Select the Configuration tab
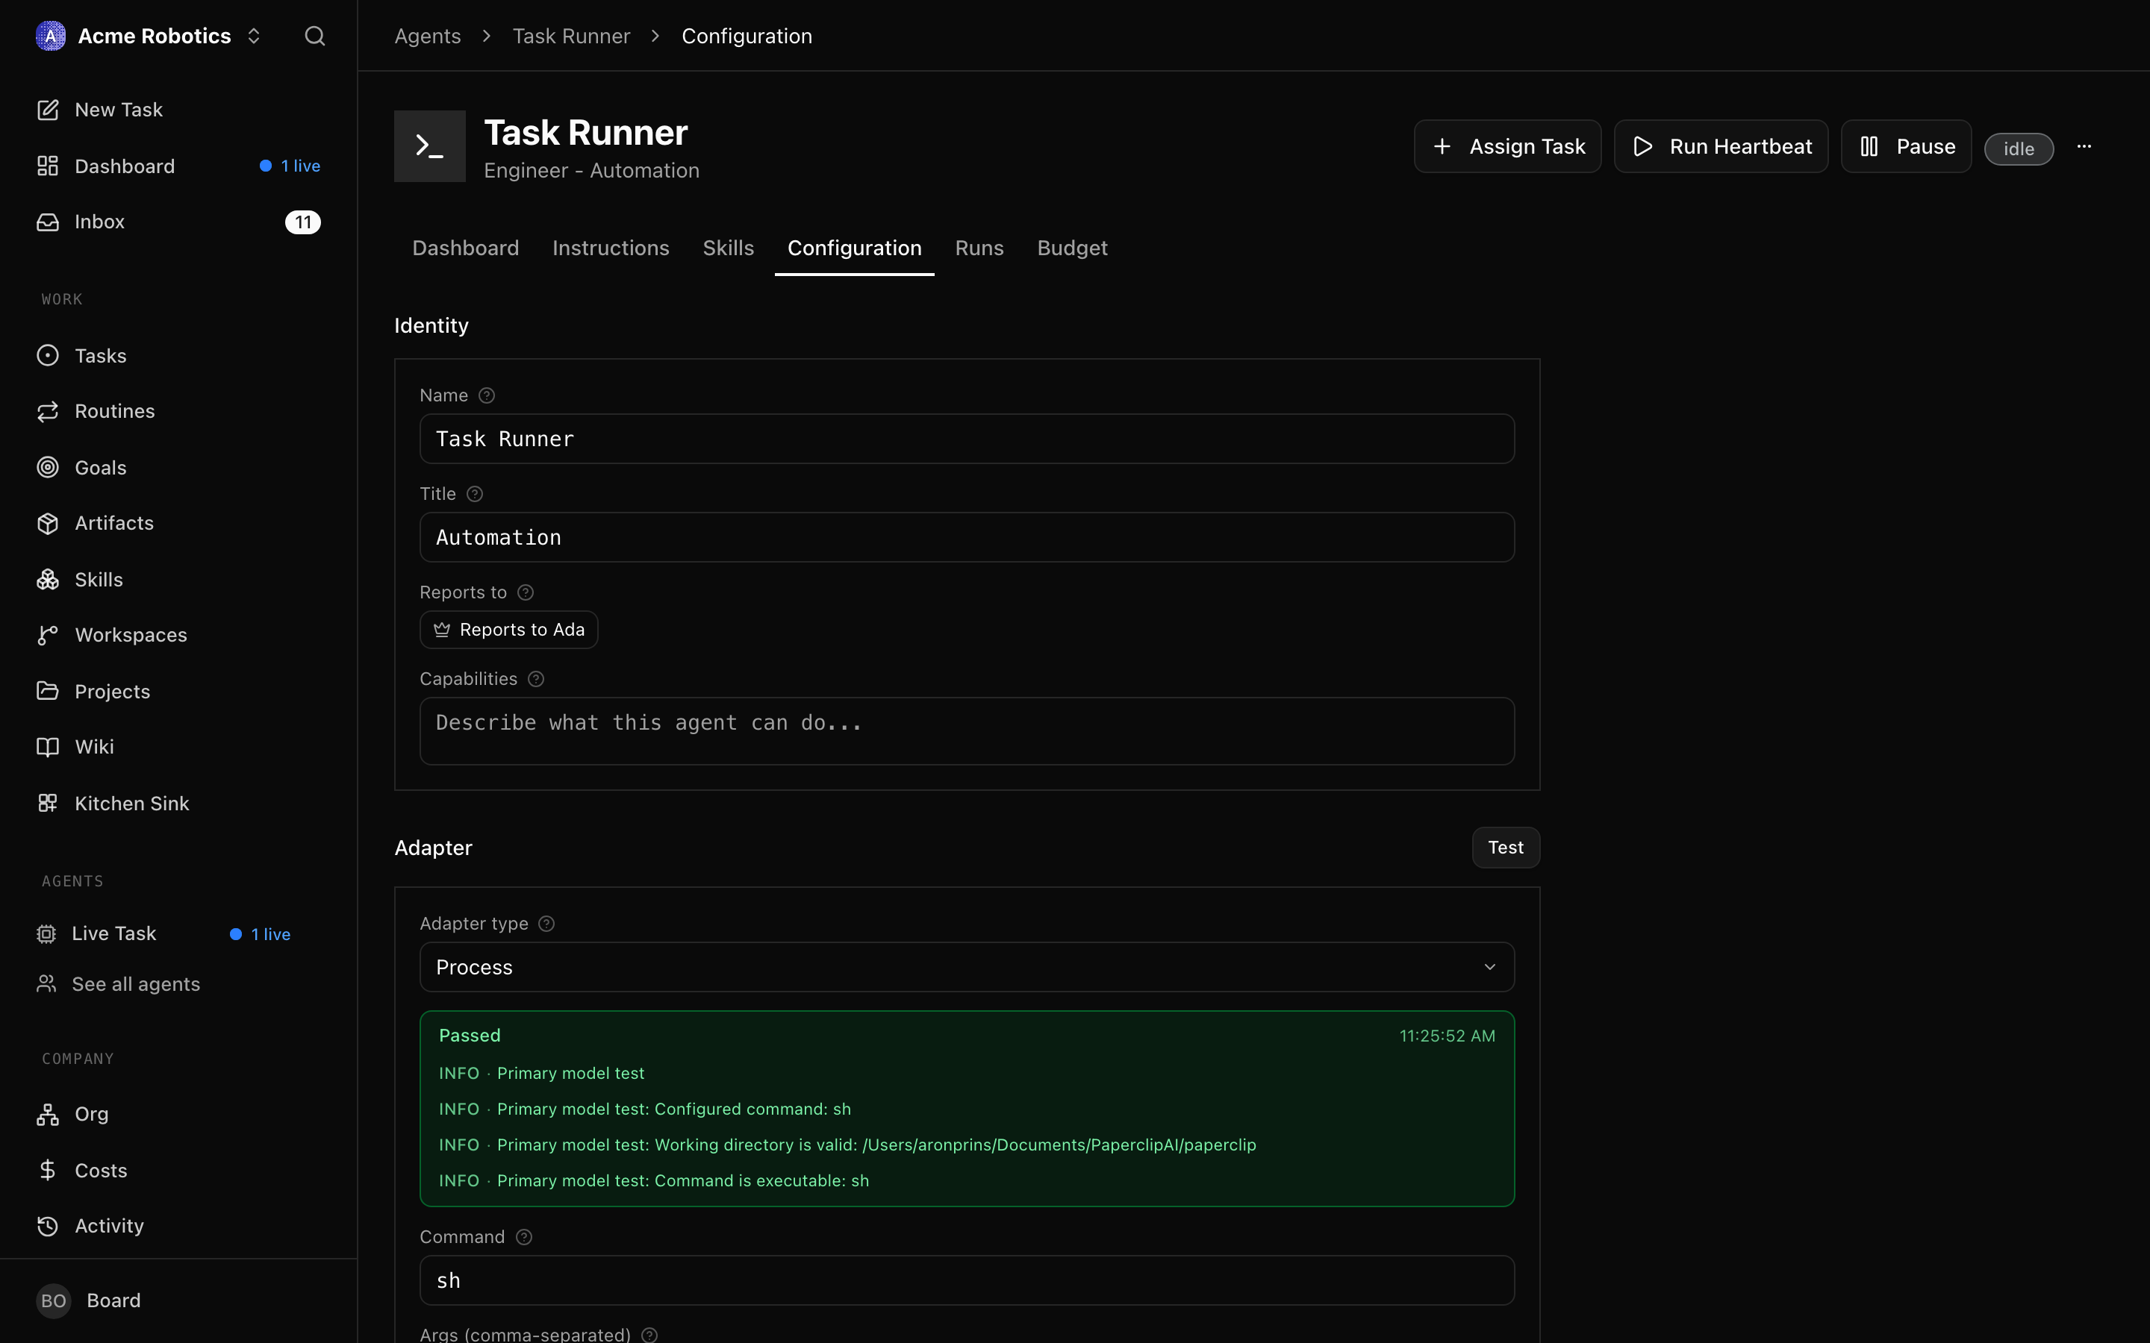This screenshot has height=1343, width=2150. (855, 248)
